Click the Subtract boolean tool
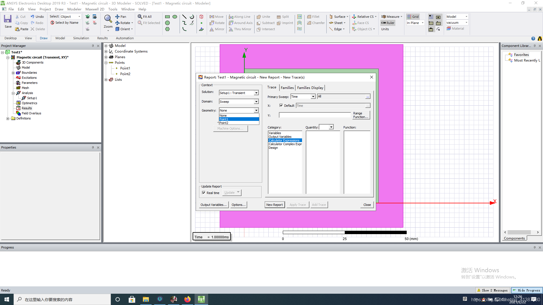 266,23
